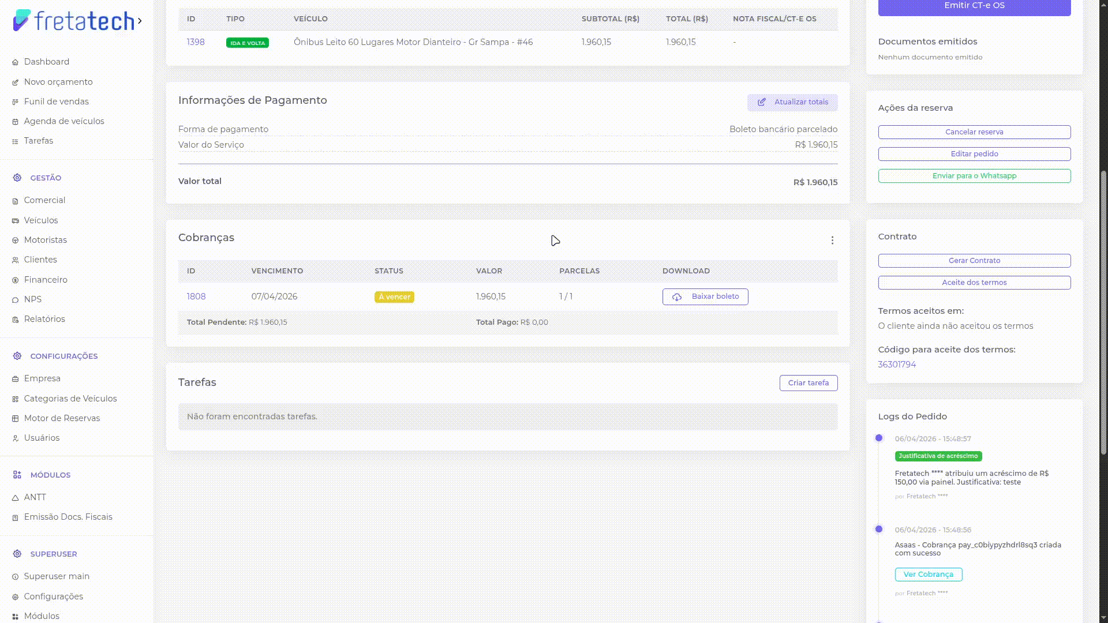Click the Funil de vendas icon
Screen dimensions: 1108x623
click(x=16, y=102)
